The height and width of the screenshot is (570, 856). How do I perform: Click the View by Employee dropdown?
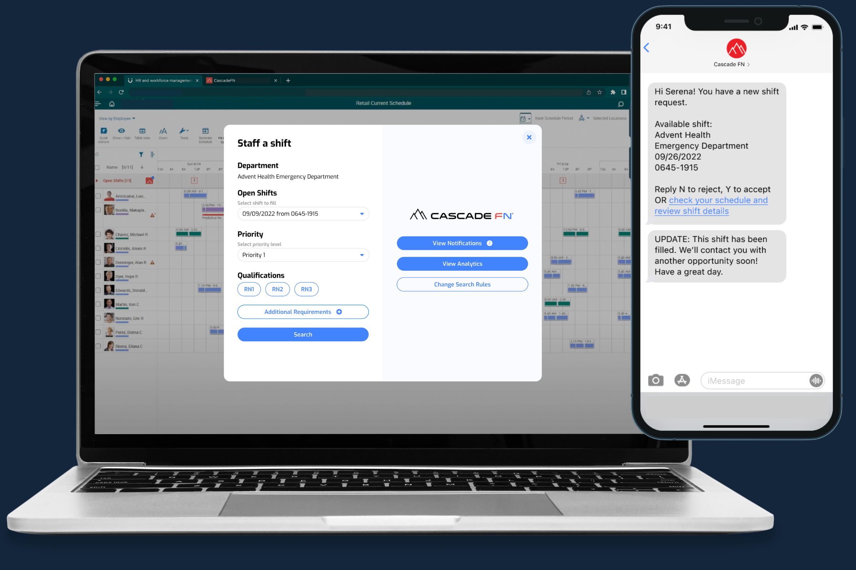point(117,118)
